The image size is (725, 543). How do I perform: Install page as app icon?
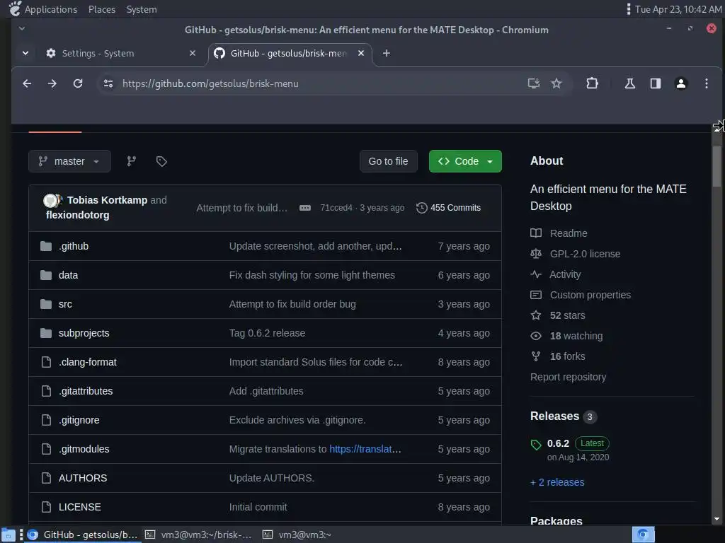click(x=534, y=83)
